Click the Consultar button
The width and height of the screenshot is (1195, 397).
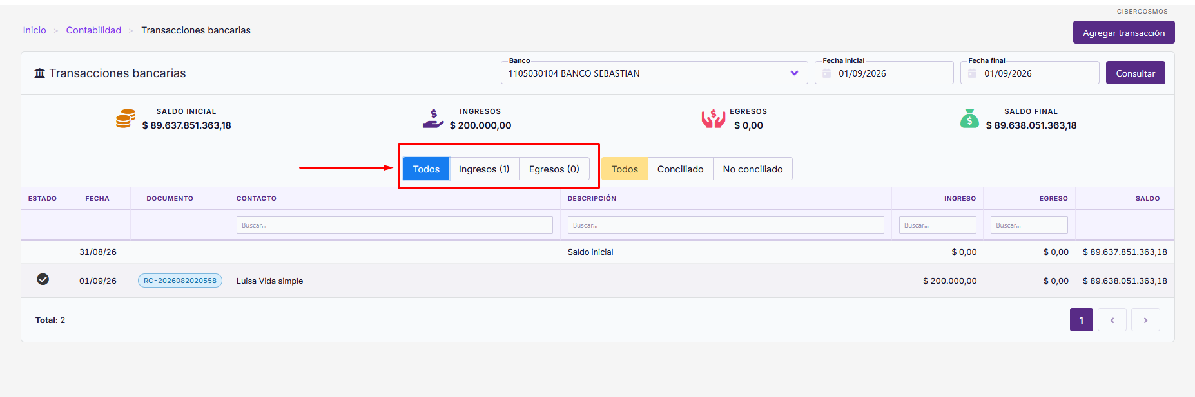point(1135,73)
